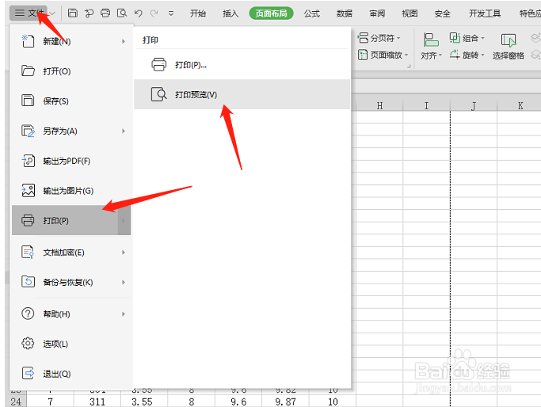The image size is (541, 407).
Task: Click the disk icon beside 保存
Action: click(x=28, y=101)
